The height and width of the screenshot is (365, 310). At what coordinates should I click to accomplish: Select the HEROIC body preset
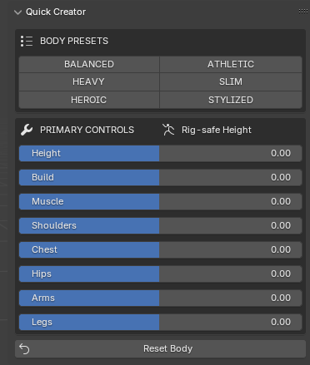coord(89,100)
